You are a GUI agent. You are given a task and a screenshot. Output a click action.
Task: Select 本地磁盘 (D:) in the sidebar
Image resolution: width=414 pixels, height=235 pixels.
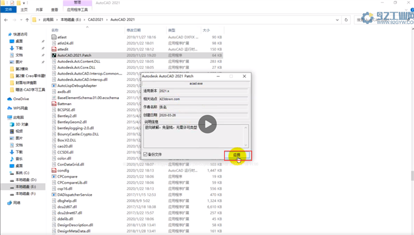(26, 180)
